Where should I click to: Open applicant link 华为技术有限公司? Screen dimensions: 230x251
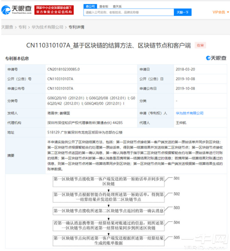point(190,113)
